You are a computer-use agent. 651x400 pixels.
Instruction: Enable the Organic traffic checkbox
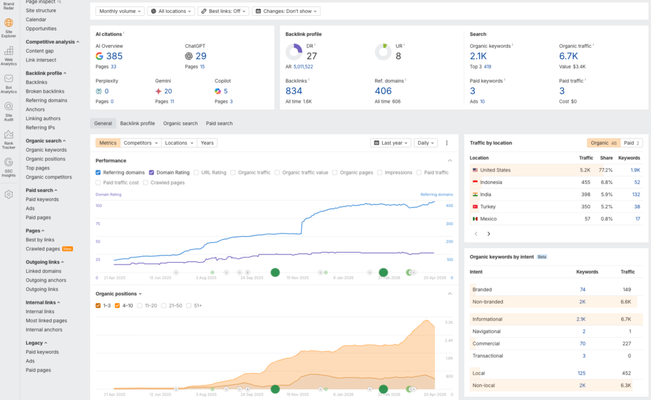pos(233,173)
